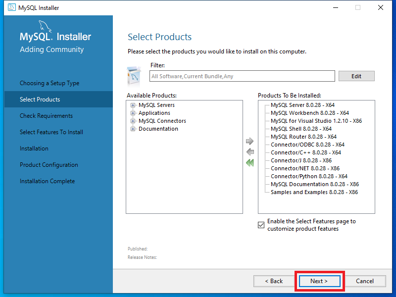The height and width of the screenshot is (297, 396).
Task: Select Applications in Available Products
Action: point(154,113)
